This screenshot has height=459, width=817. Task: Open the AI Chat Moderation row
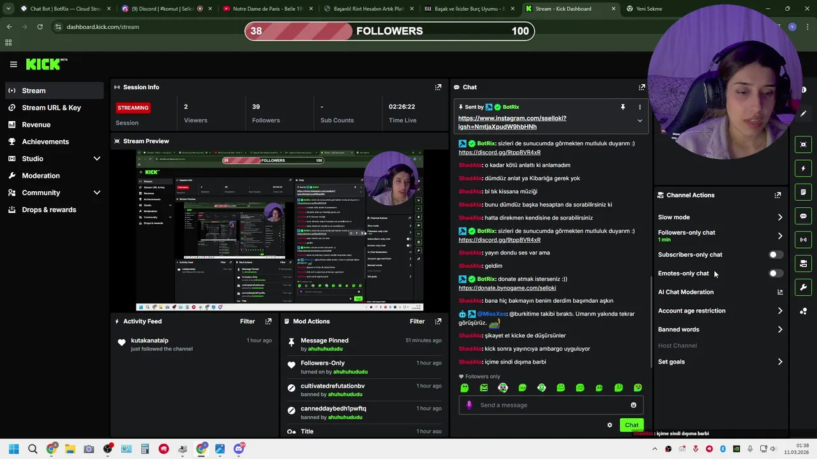(x=720, y=292)
